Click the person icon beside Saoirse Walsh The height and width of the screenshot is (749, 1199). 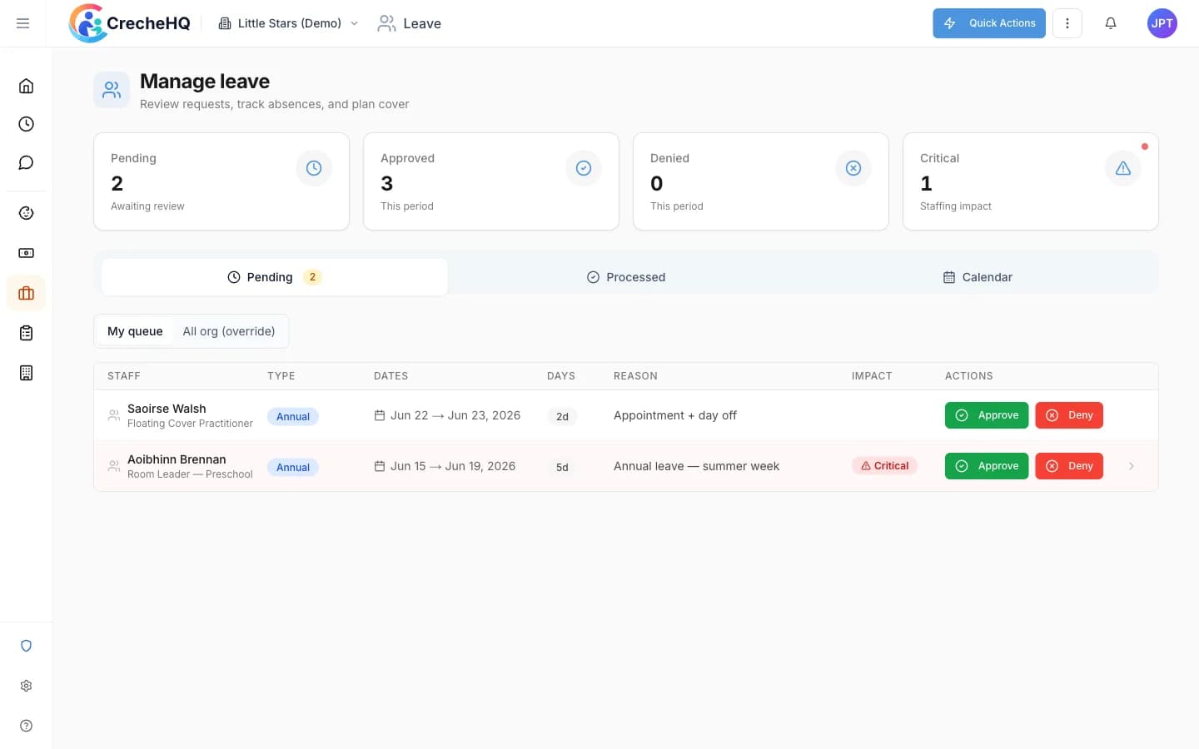click(114, 415)
